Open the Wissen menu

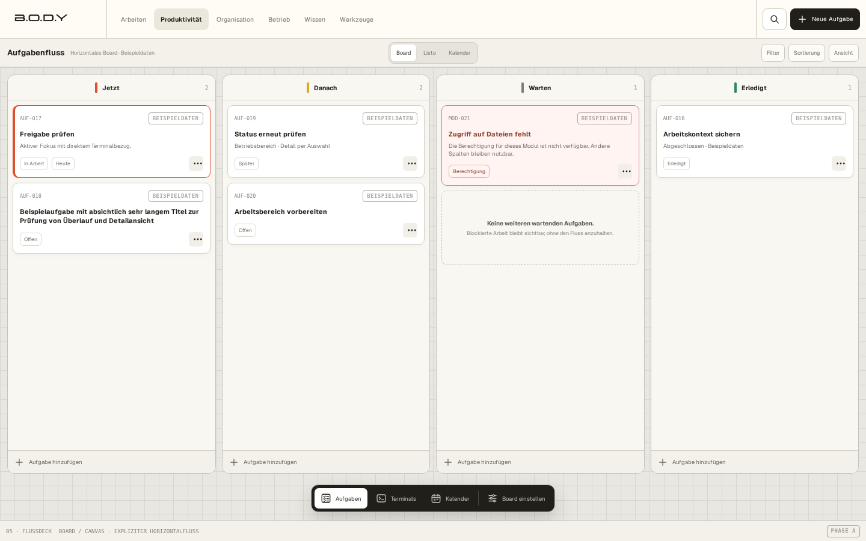(x=315, y=19)
